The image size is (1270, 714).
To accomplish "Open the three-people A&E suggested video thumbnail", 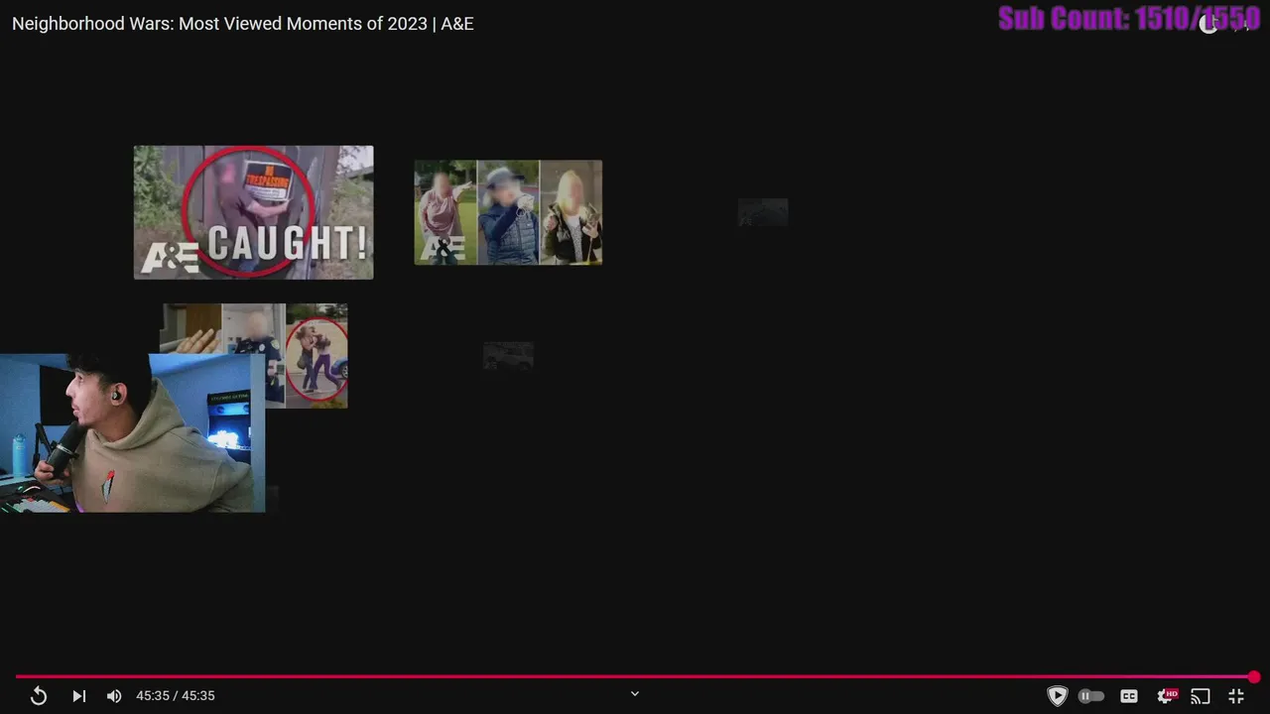I will click(x=508, y=212).
